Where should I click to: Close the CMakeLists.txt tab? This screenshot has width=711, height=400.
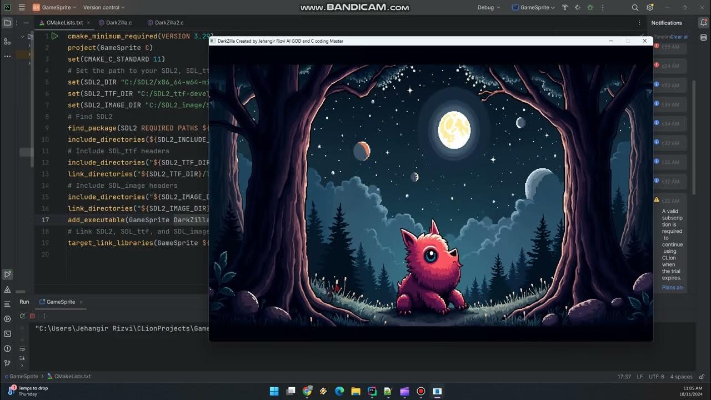pos(88,23)
